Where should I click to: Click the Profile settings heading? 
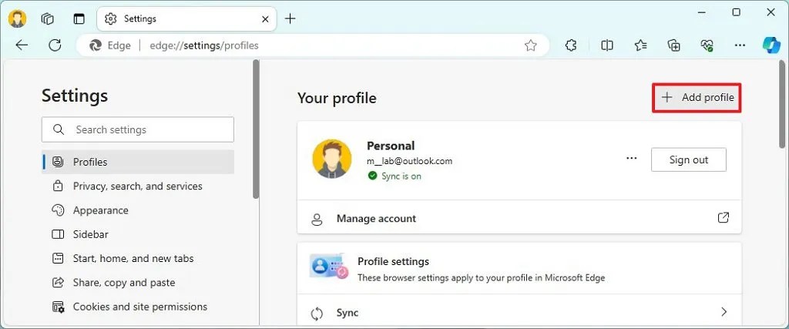tap(393, 262)
